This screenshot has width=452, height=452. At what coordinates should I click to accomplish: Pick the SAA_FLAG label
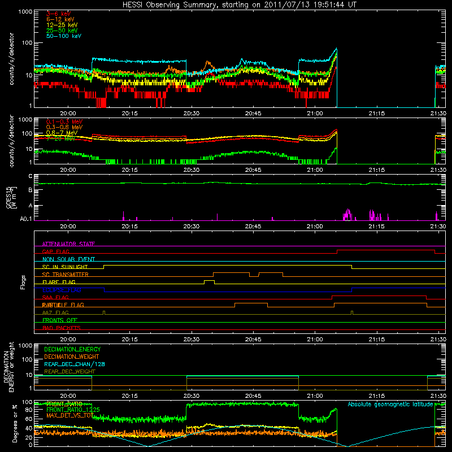pyautogui.click(x=55, y=297)
